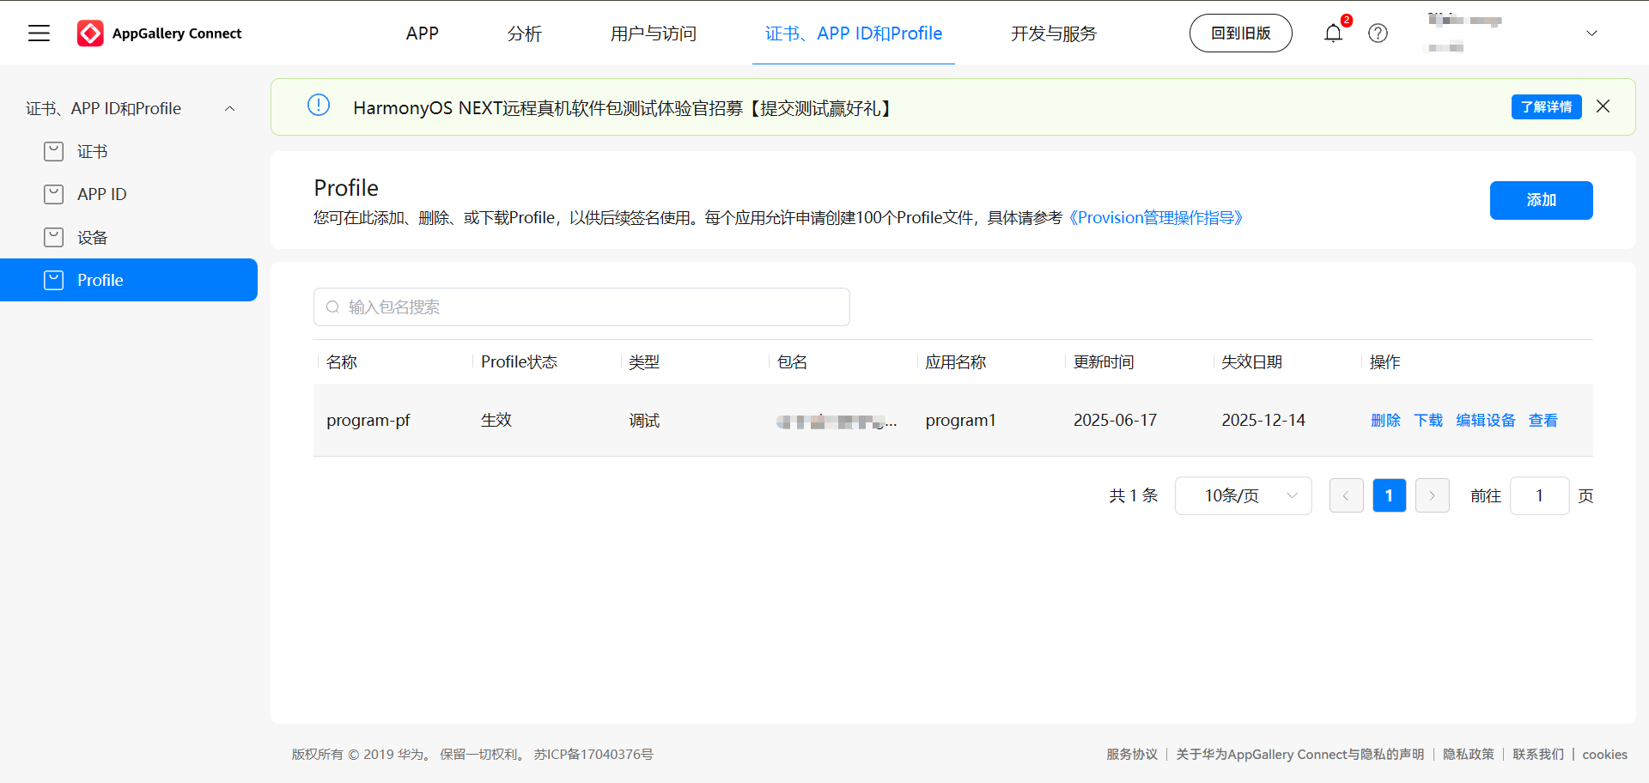Click the AppGallery Connect logo
The height and width of the screenshot is (783, 1649).
(x=160, y=33)
